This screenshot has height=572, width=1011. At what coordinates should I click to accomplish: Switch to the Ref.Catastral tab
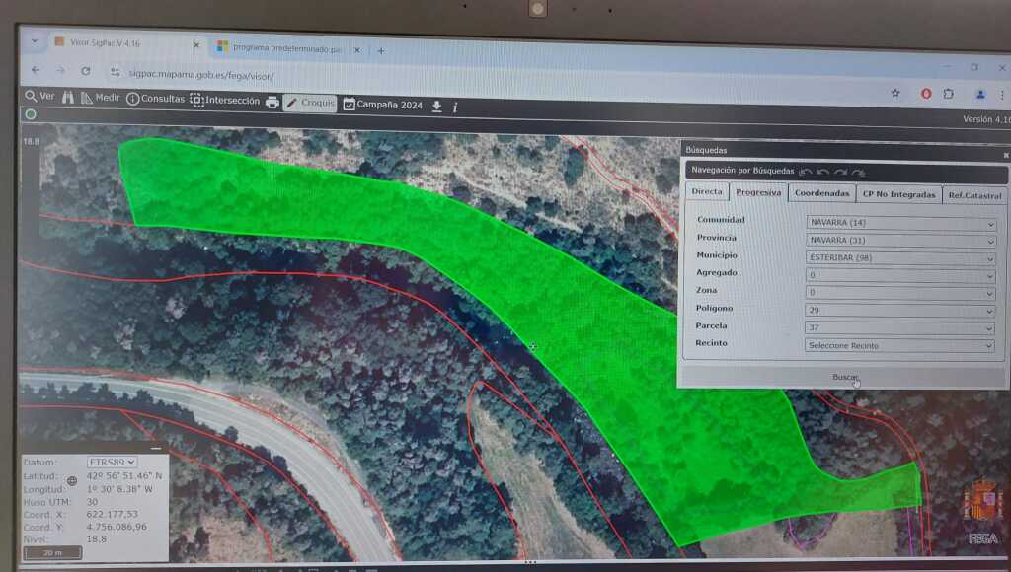(x=974, y=195)
